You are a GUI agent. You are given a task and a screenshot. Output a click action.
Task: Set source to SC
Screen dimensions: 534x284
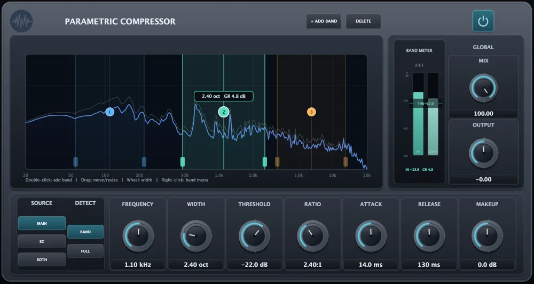pyautogui.click(x=42, y=241)
